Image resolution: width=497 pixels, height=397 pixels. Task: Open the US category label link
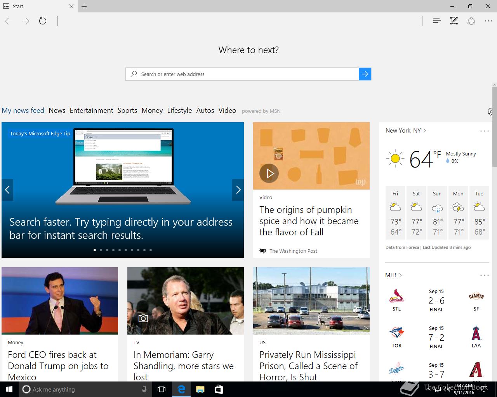pyautogui.click(x=262, y=343)
